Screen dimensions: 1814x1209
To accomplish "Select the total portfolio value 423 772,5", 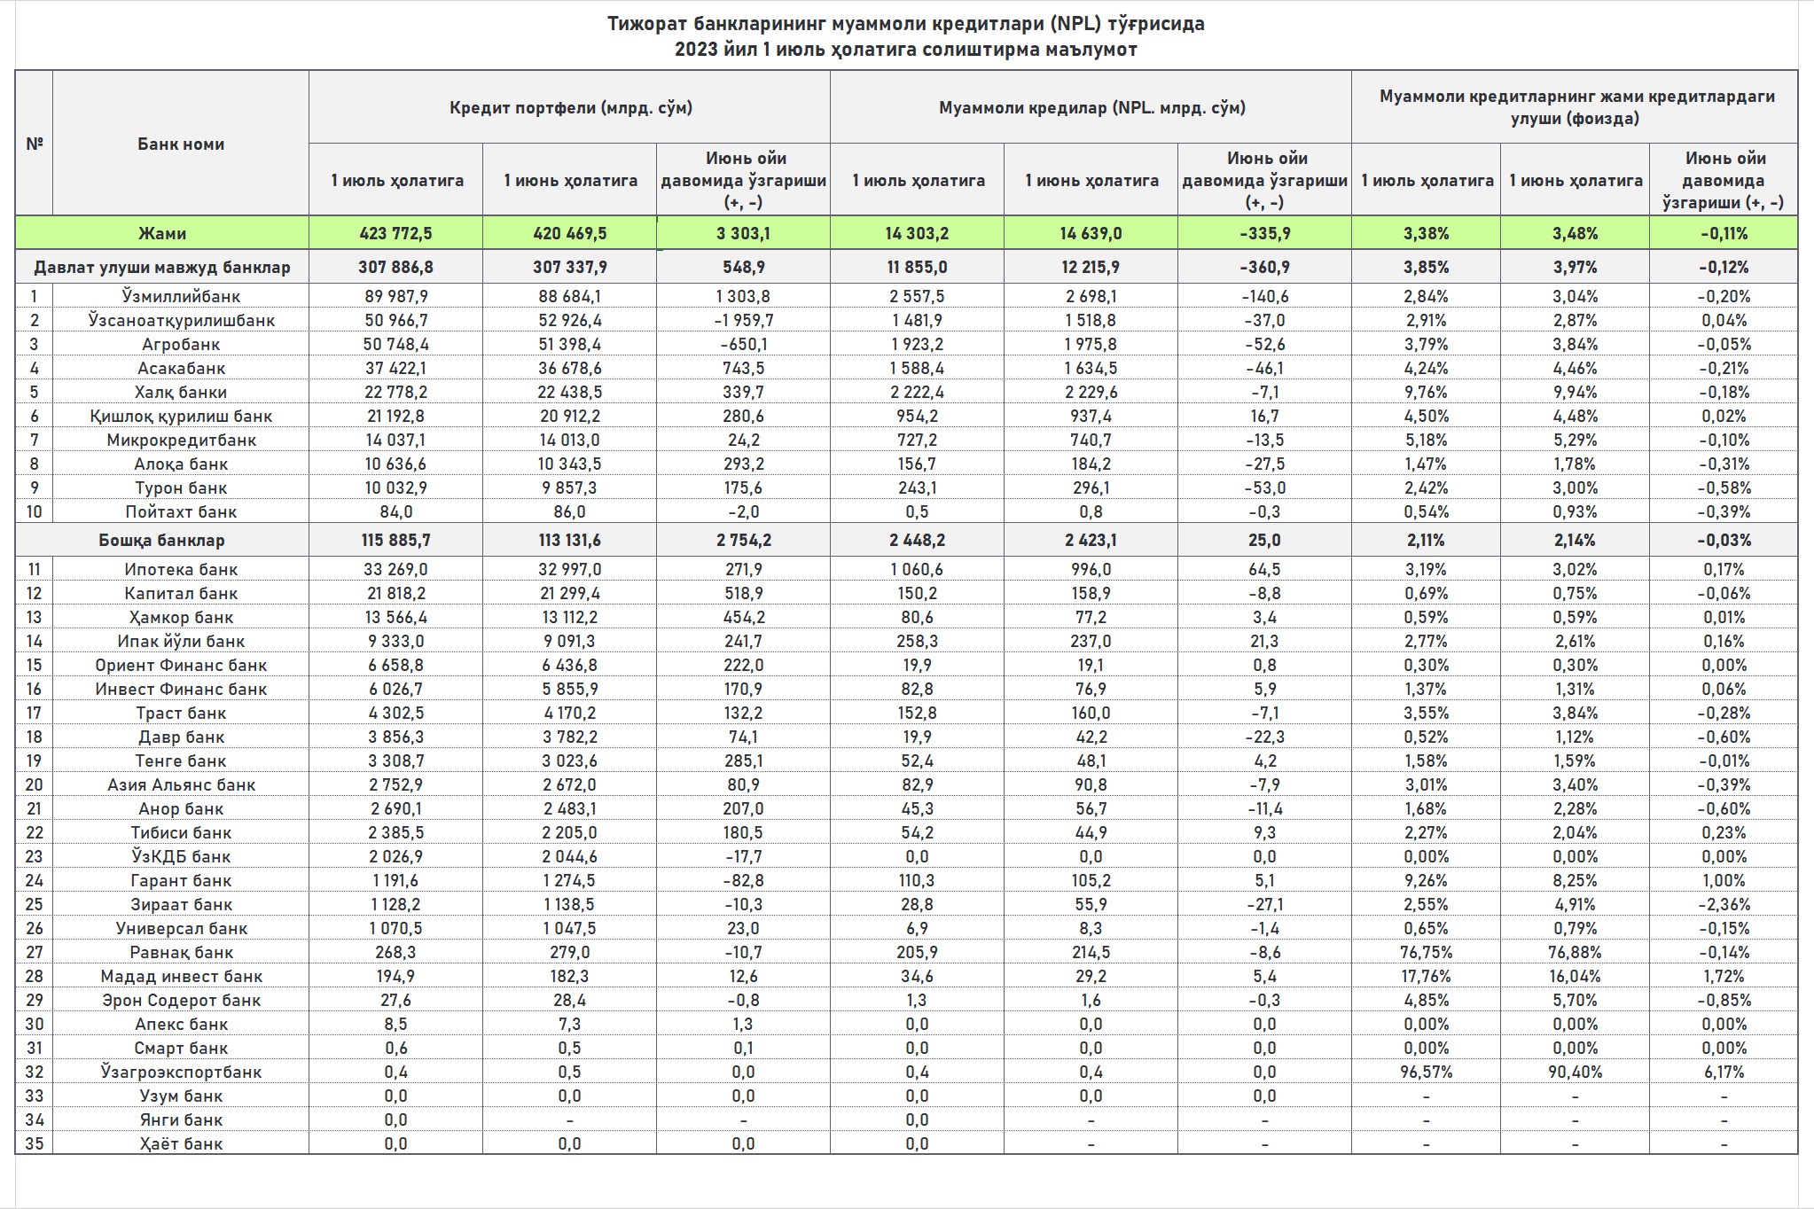I will [395, 233].
